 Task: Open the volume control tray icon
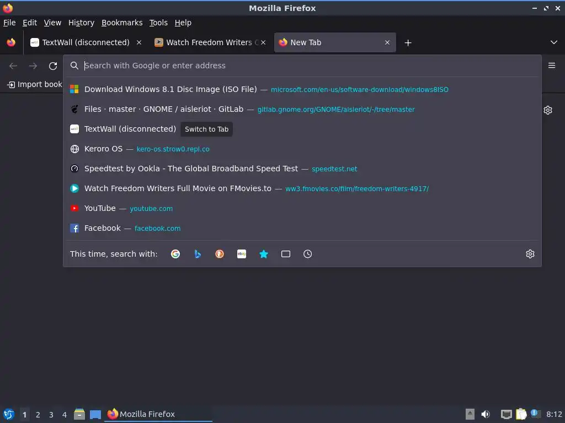tap(486, 414)
